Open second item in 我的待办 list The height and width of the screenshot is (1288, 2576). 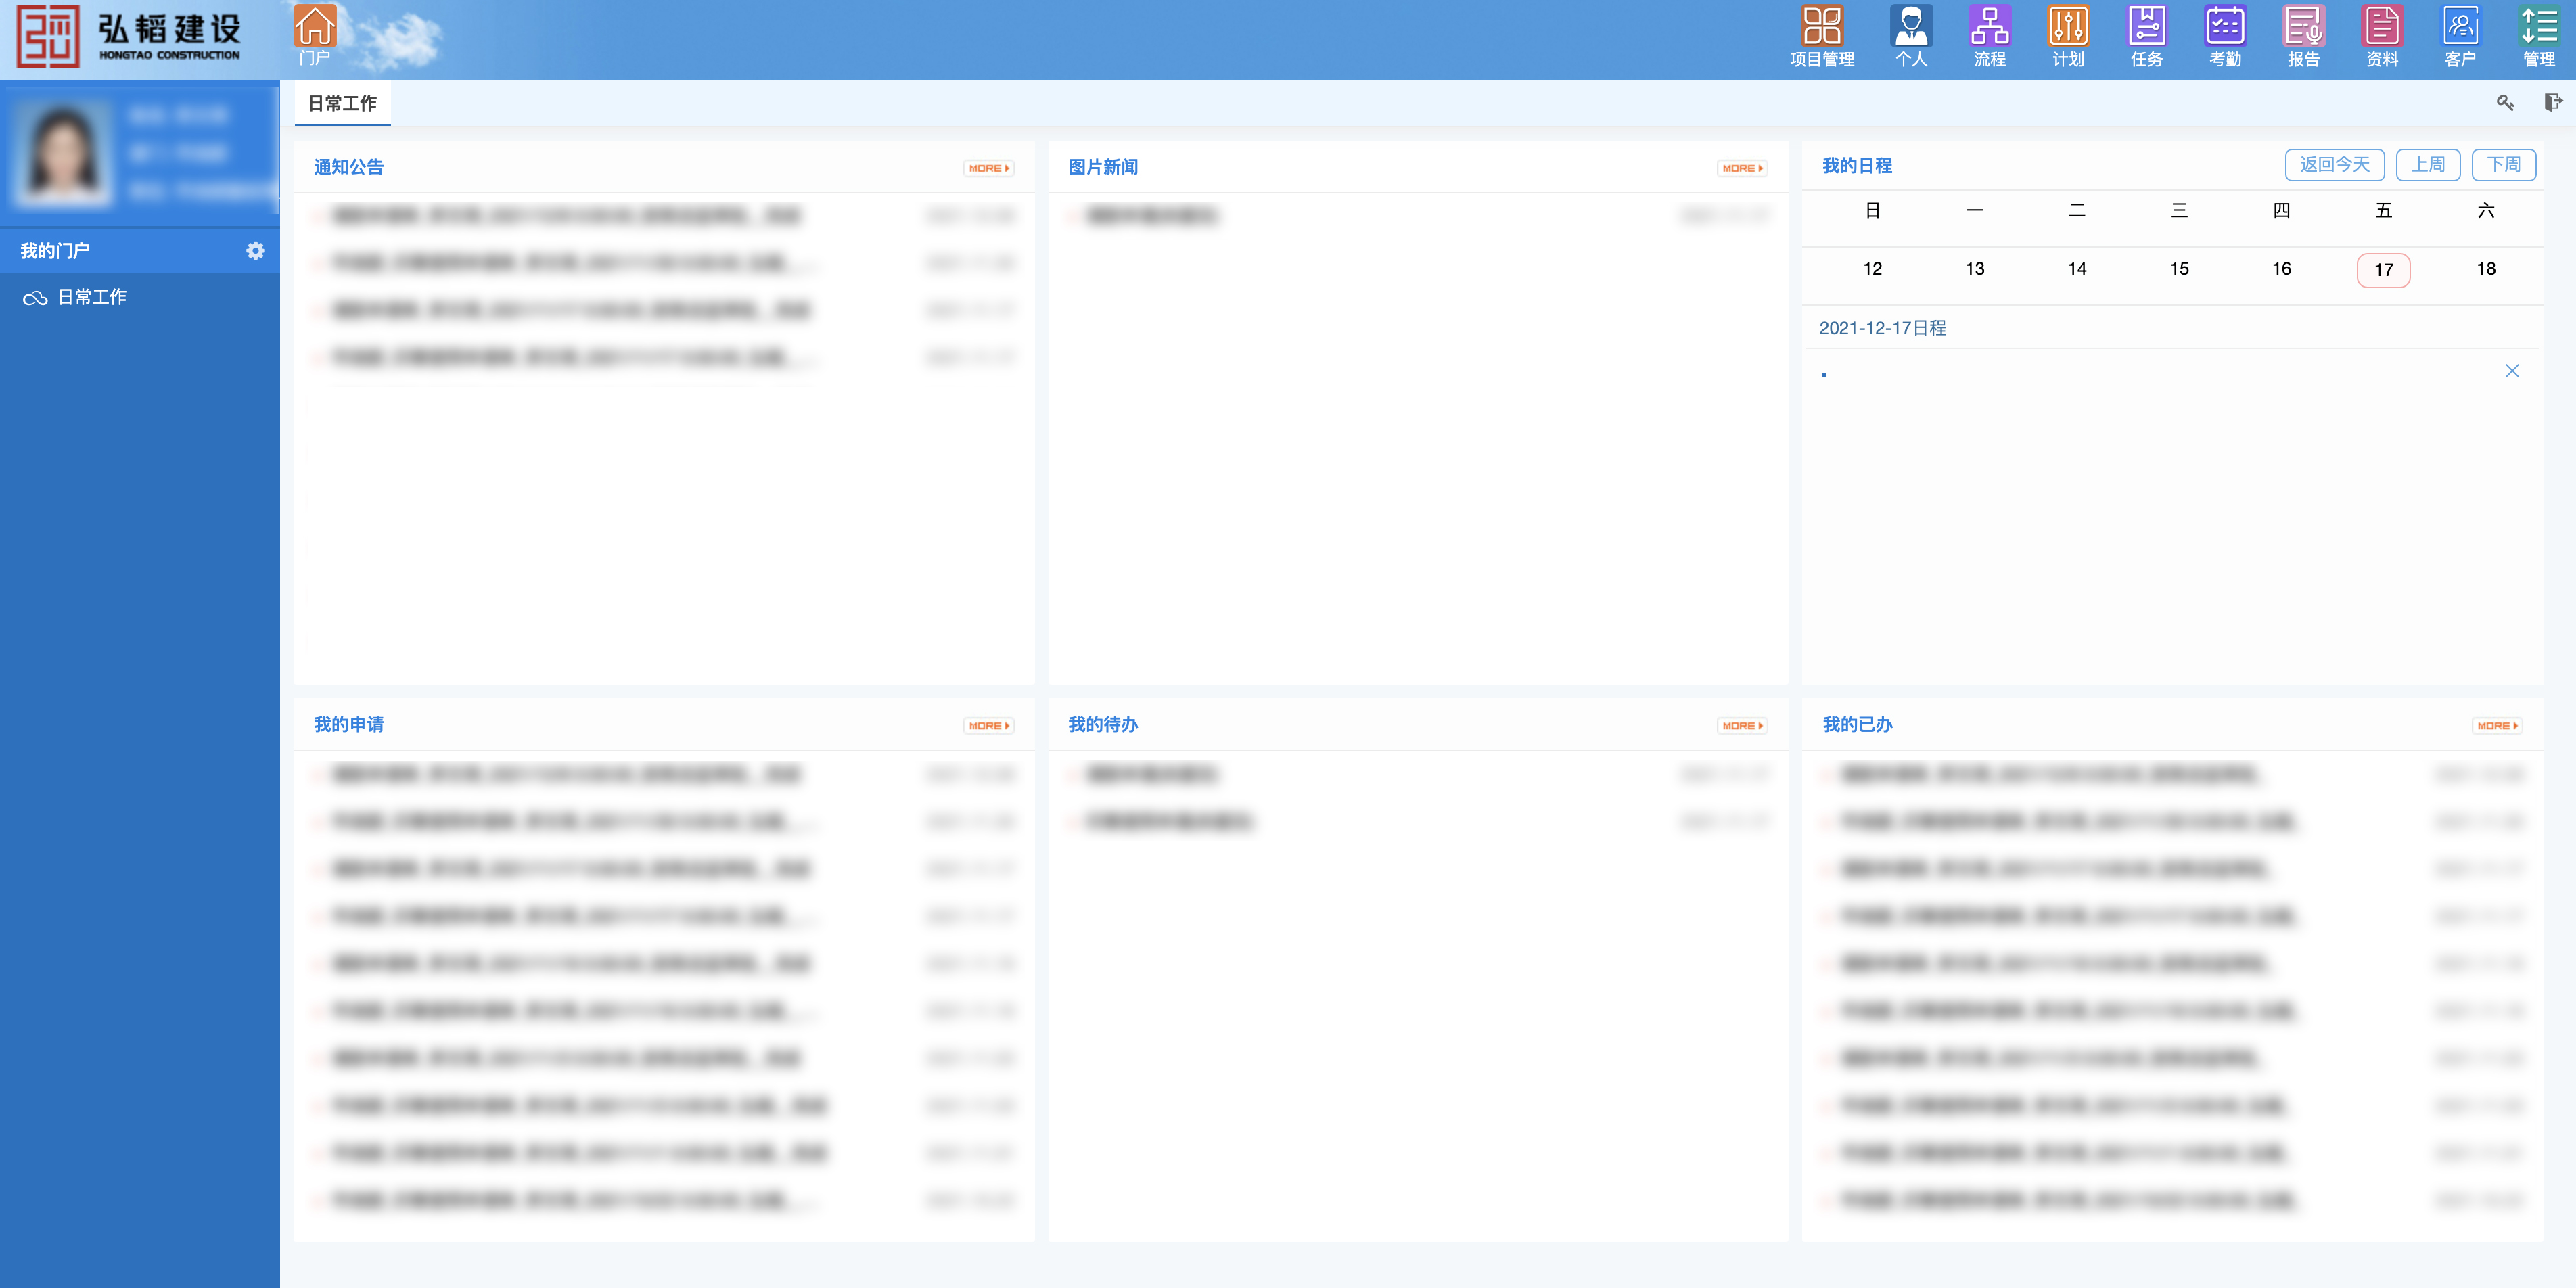(x=1417, y=821)
